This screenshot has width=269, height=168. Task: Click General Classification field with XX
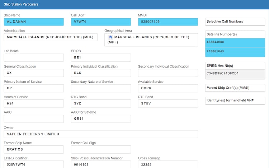(x=34, y=73)
